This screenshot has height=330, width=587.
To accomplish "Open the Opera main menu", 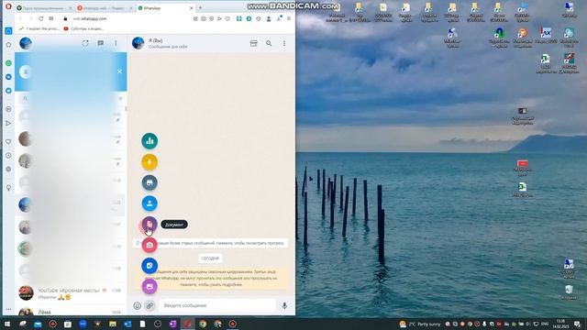I will tap(8, 6).
